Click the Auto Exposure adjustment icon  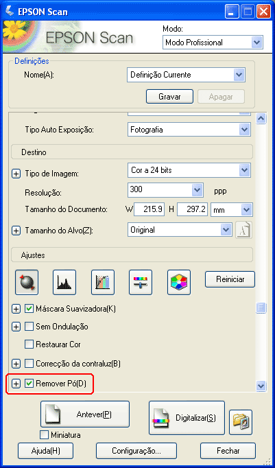pos(27,282)
